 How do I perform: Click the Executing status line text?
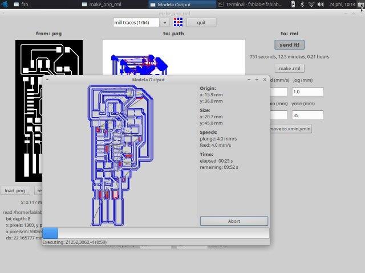tap(75, 242)
